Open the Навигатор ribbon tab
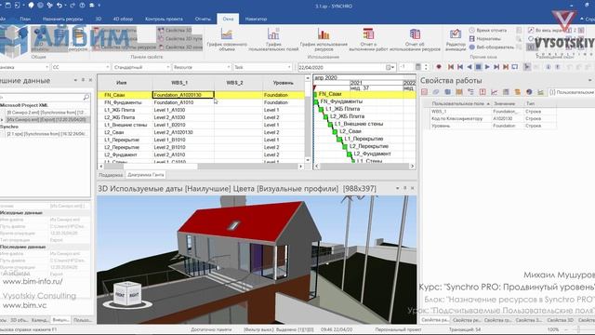 256,19
